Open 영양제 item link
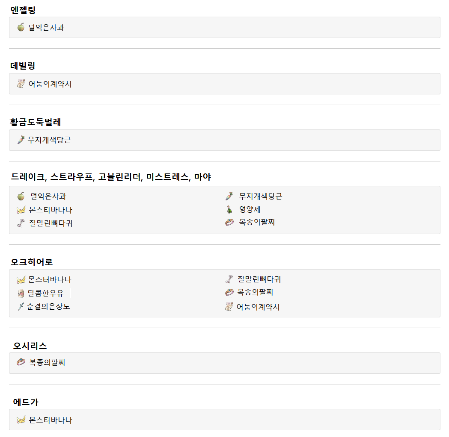Screen dimensions: 449x437 (250, 209)
